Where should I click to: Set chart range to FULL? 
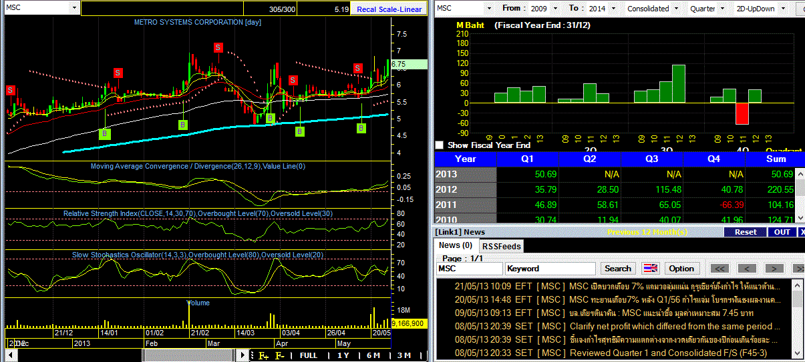(x=309, y=355)
